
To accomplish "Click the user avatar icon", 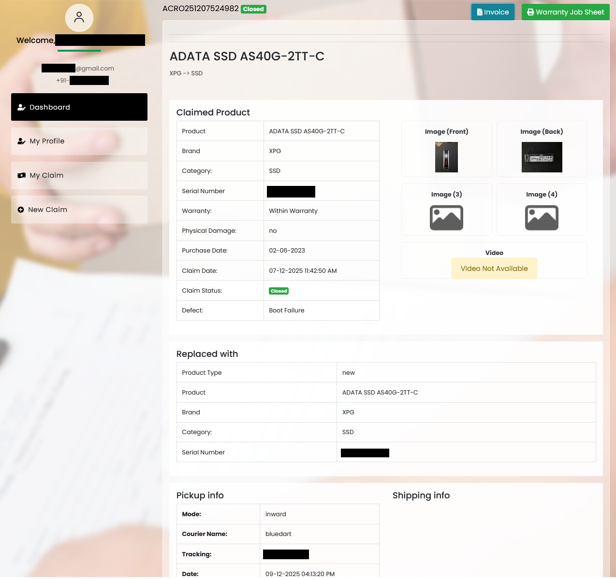I will coord(79,18).
